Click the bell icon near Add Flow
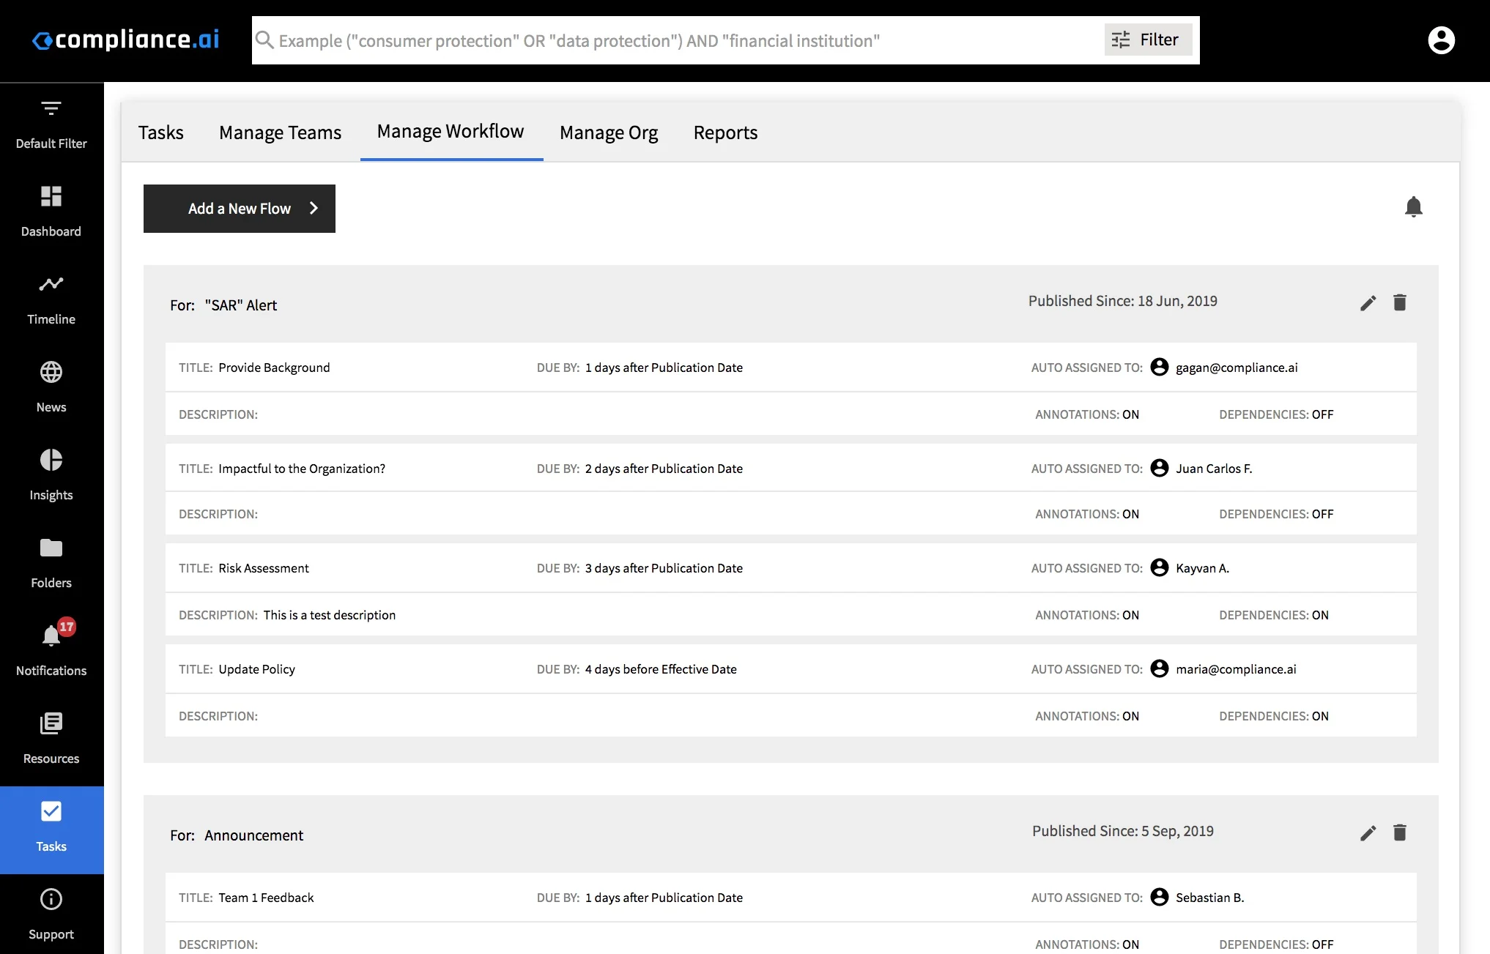1490x954 pixels. click(x=1413, y=207)
